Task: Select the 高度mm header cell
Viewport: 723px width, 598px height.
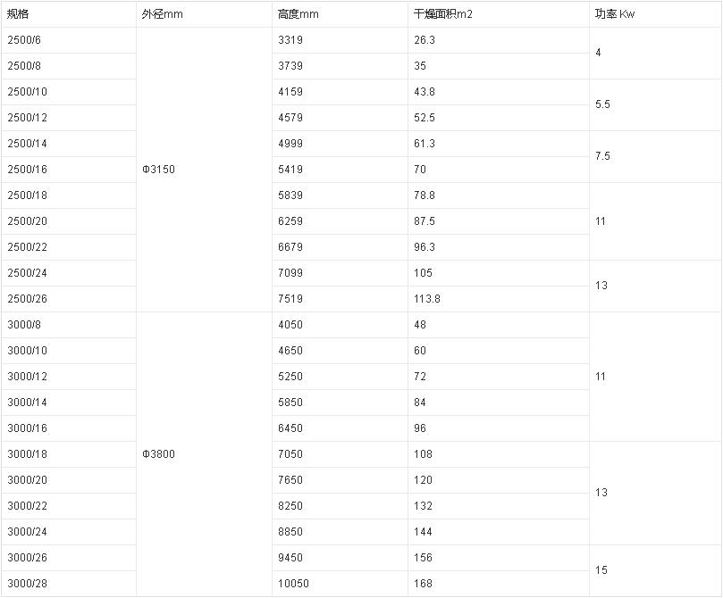Action: coord(298,14)
